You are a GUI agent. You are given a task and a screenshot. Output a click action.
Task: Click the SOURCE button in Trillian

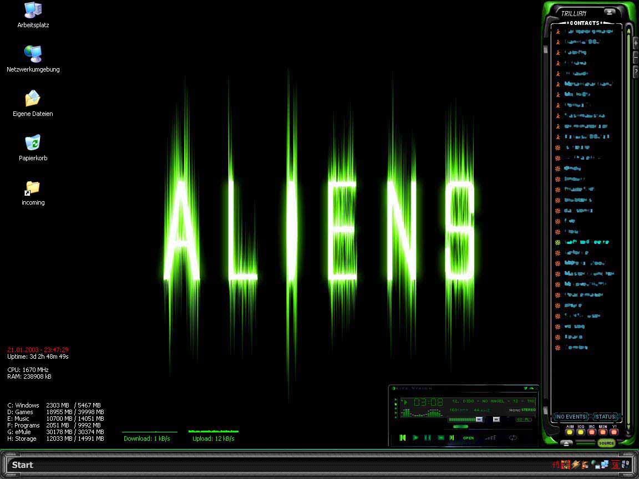[607, 443]
